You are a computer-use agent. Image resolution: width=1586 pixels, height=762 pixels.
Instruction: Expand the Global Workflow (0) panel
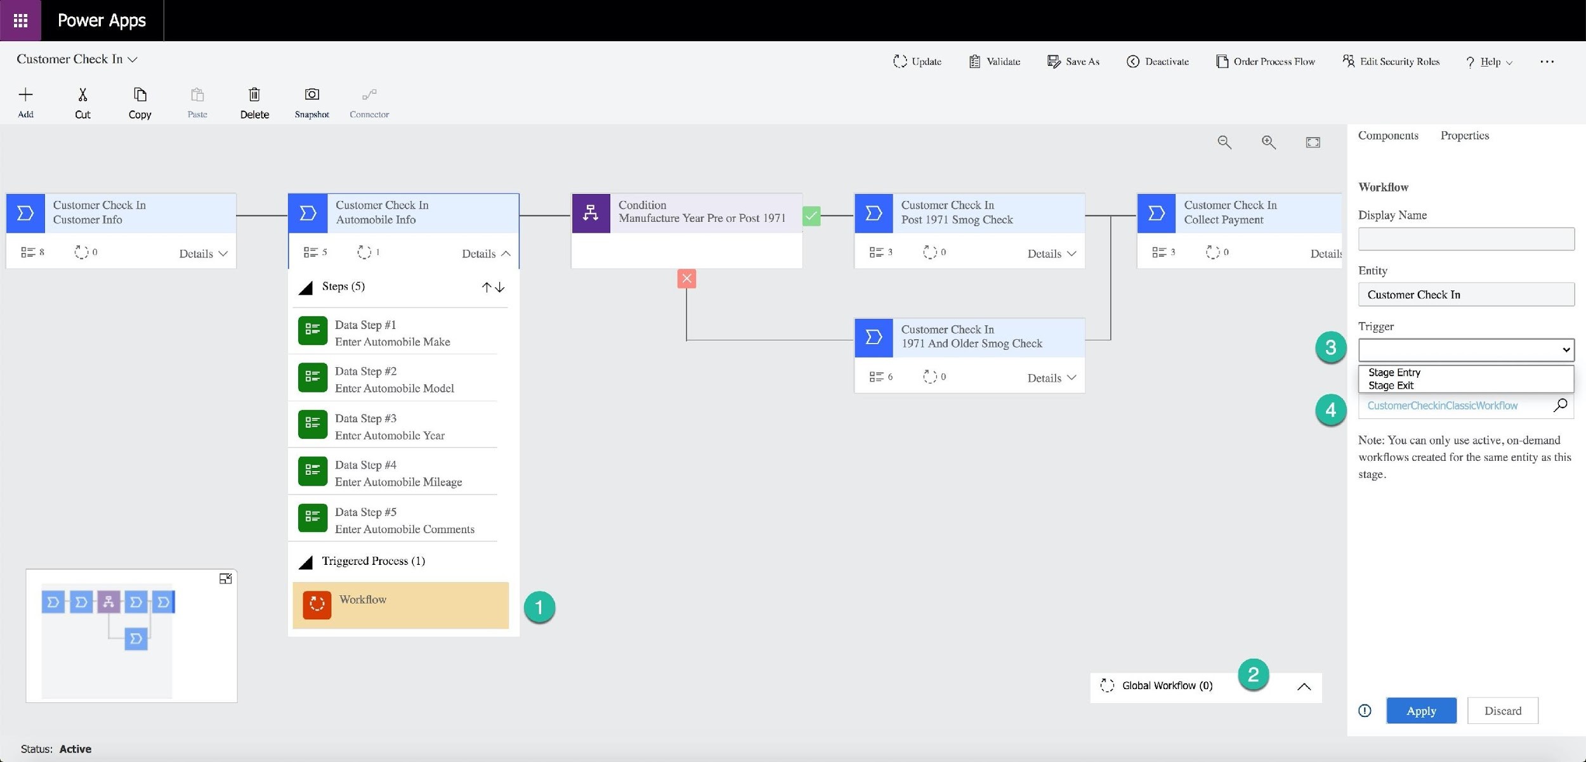1304,687
